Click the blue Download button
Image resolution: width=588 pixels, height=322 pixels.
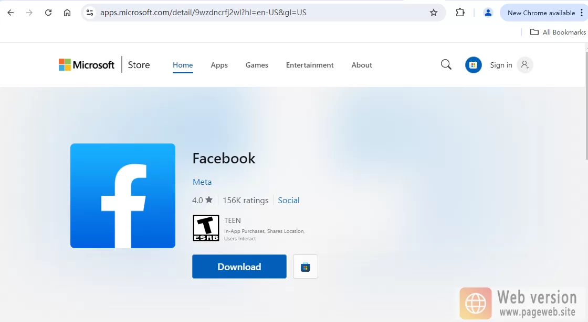[239, 267]
